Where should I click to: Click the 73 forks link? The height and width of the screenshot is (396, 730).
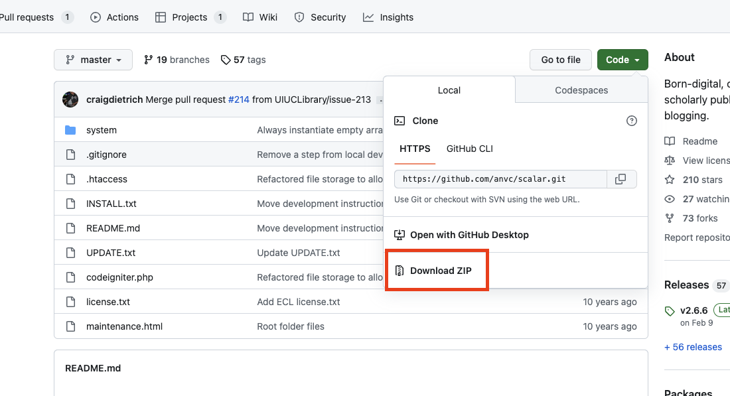[699, 219]
